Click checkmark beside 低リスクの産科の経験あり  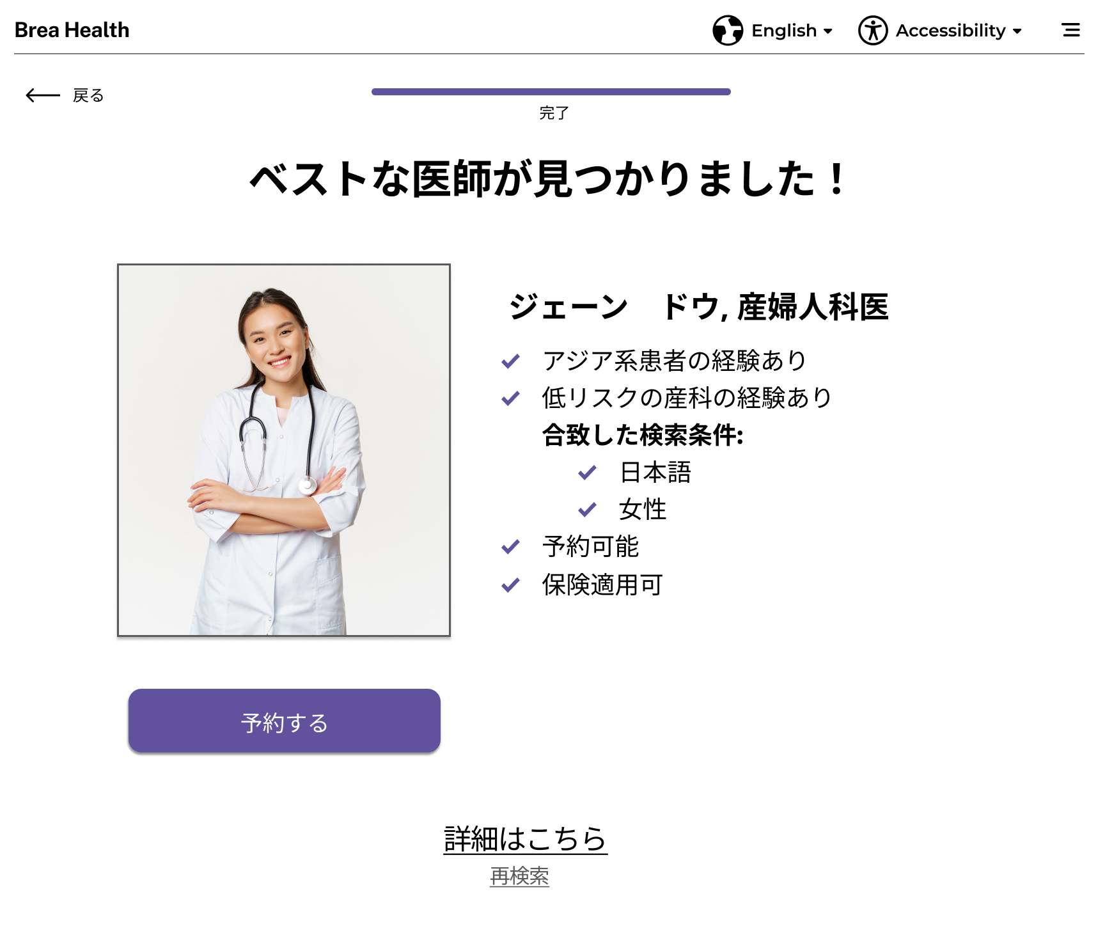[510, 398]
